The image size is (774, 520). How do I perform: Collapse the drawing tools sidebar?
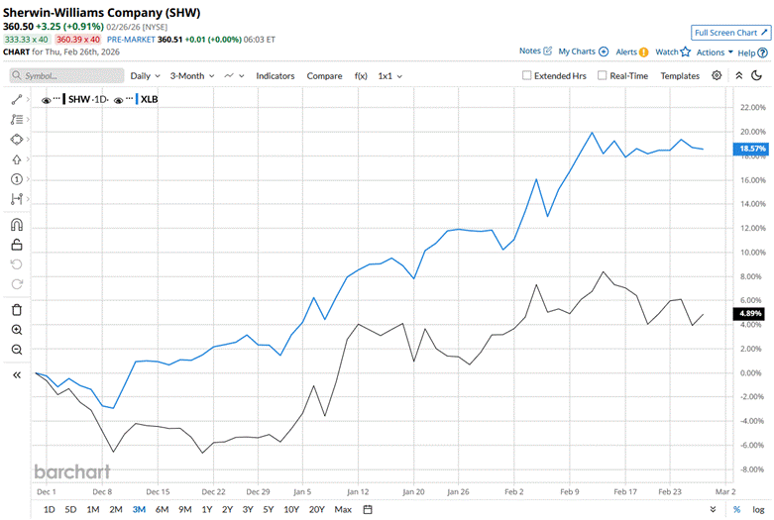(16, 375)
